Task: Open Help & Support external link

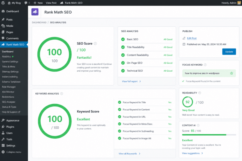Action: [11, 112]
